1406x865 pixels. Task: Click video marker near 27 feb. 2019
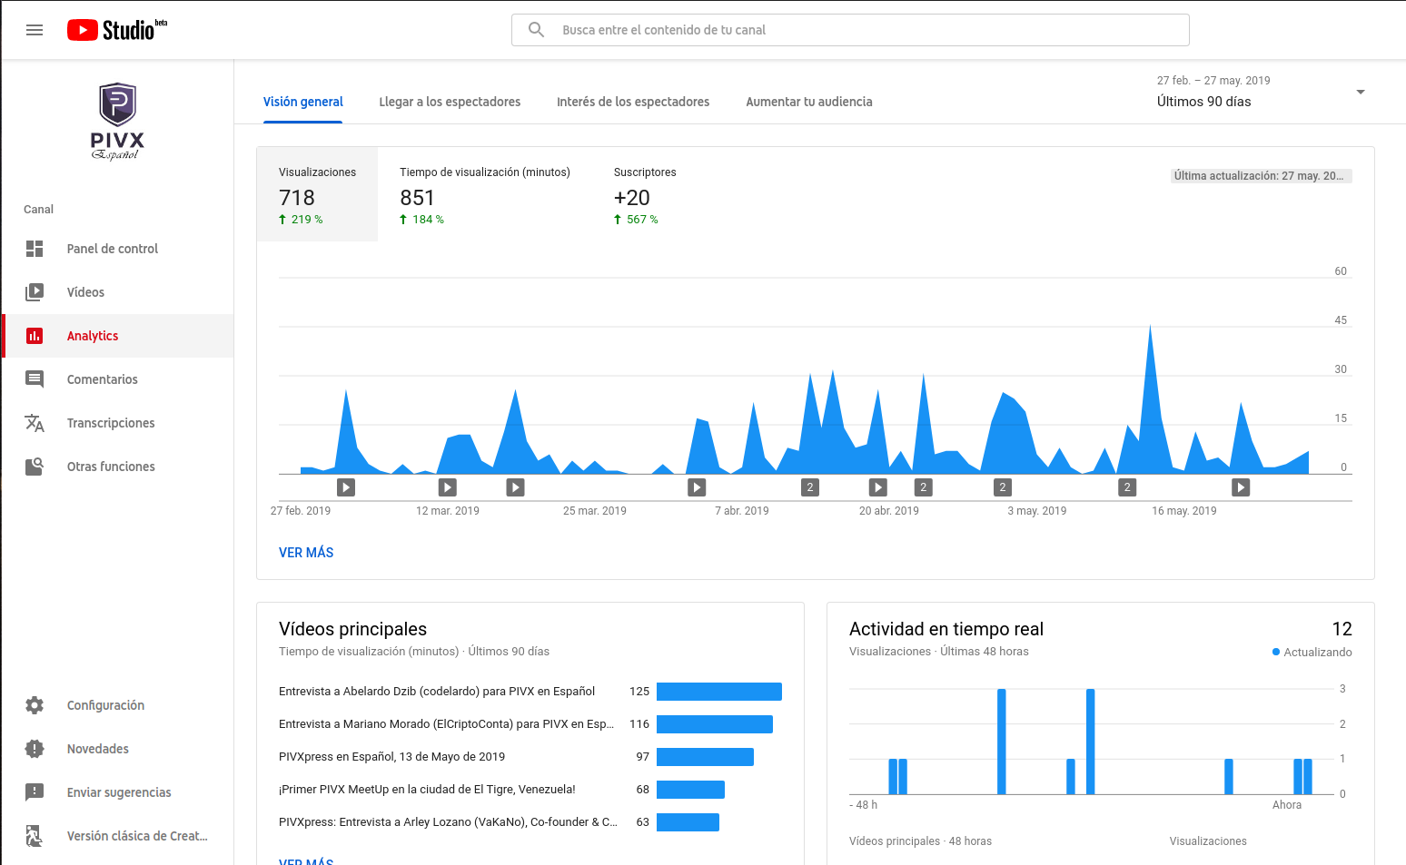346,487
